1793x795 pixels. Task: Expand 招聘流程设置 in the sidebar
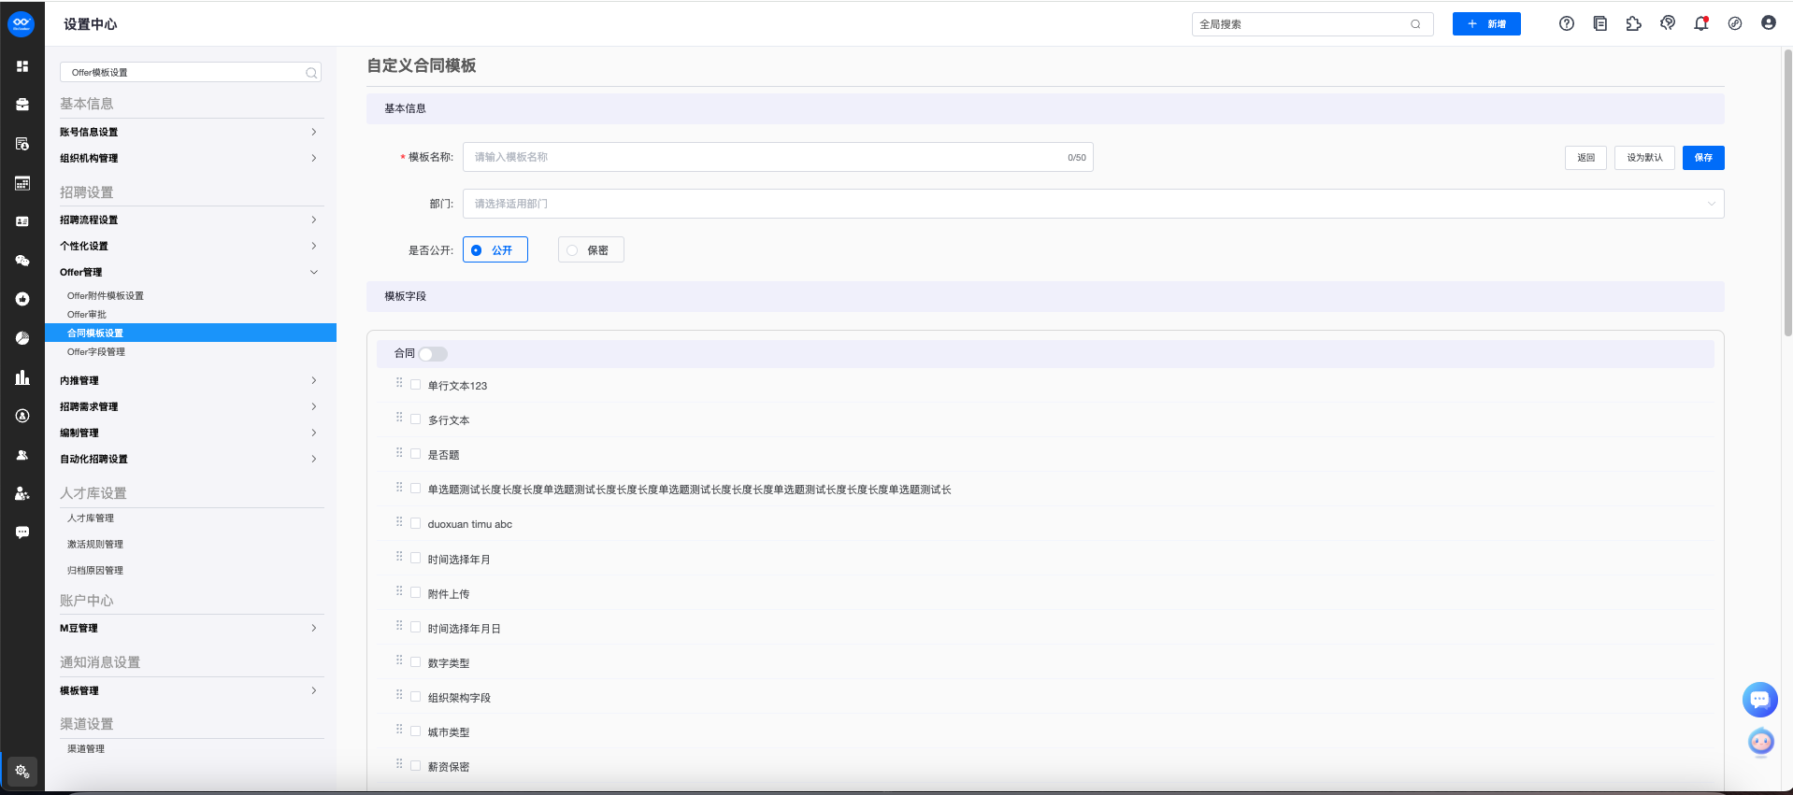[189, 220]
